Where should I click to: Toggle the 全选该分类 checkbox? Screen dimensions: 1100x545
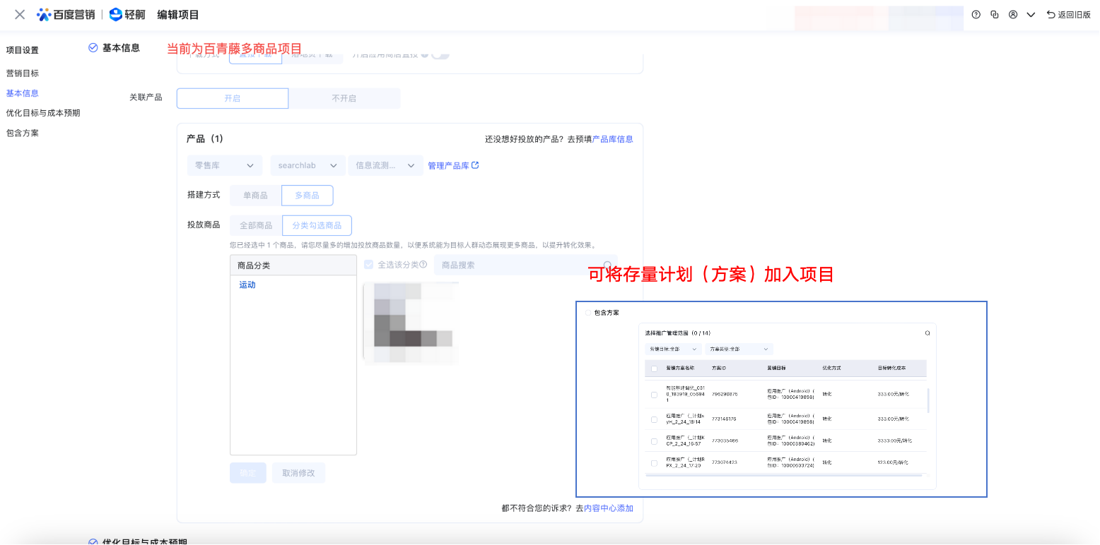[x=368, y=265]
